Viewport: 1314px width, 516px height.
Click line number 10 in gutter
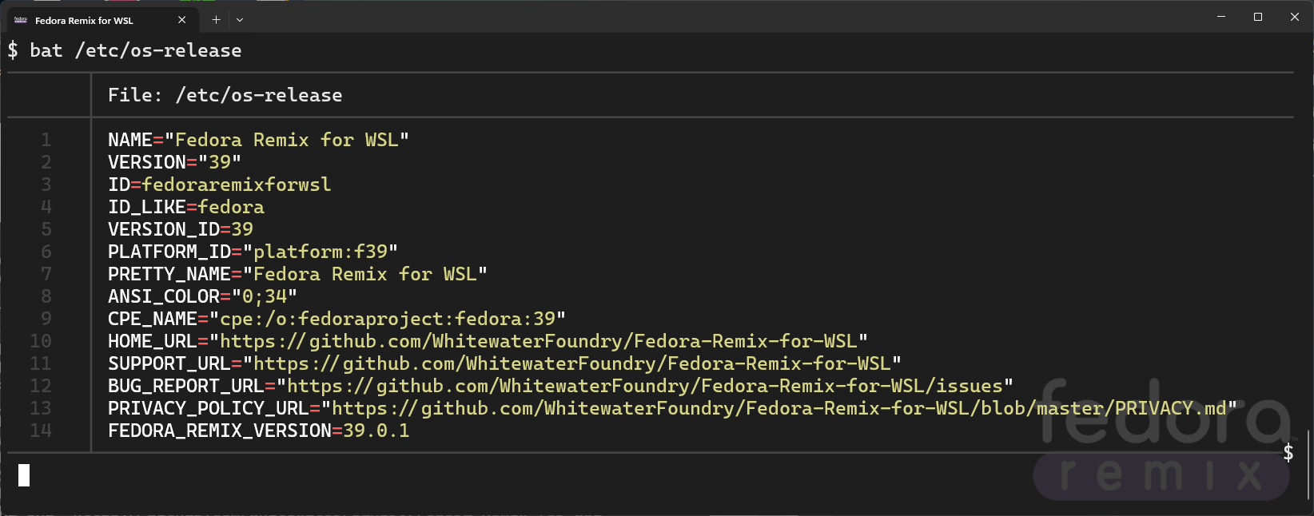coord(41,341)
